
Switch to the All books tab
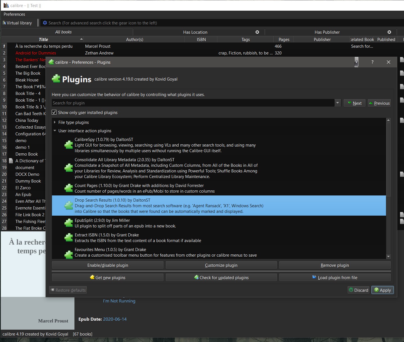(63, 32)
